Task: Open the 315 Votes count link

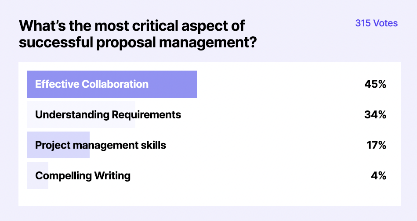Action: [x=376, y=24]
